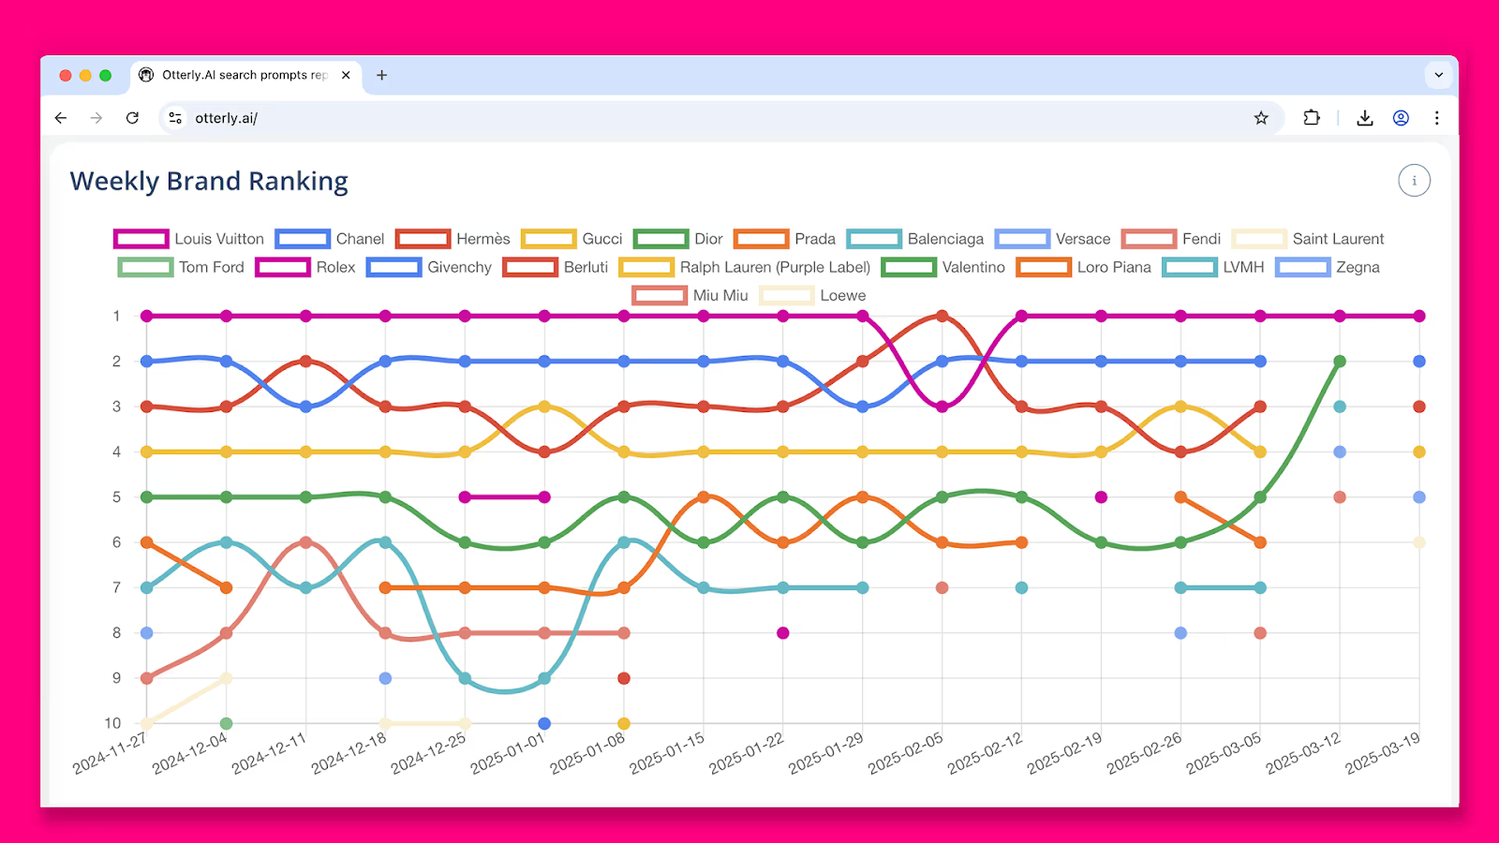This screenshot has width=1499, height=843.
Task: Hide the Berluti series via legend
Action: click(556, 267)
